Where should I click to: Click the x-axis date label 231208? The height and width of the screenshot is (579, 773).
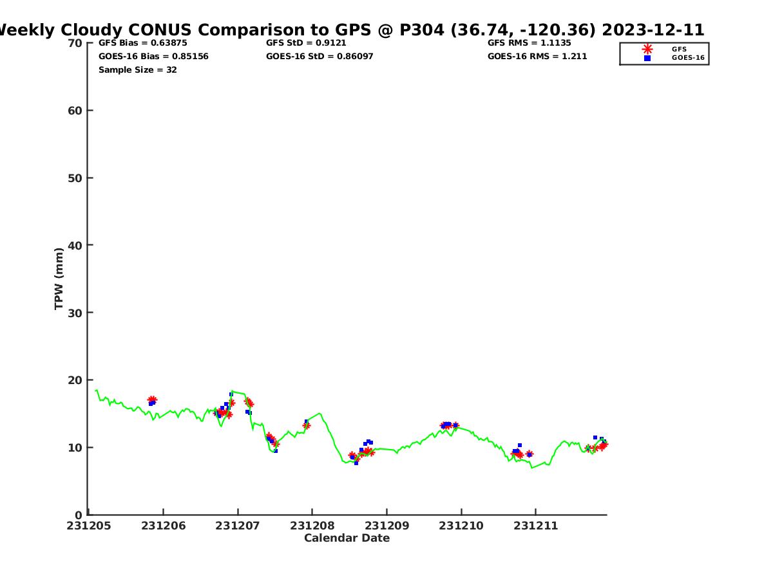[x=312, y=526]
